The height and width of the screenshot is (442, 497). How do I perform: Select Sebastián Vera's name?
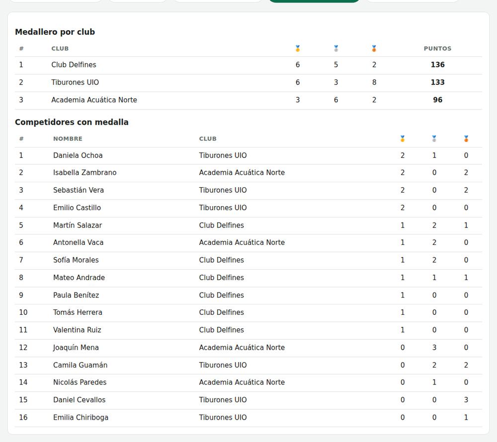(x=79, y=190)
